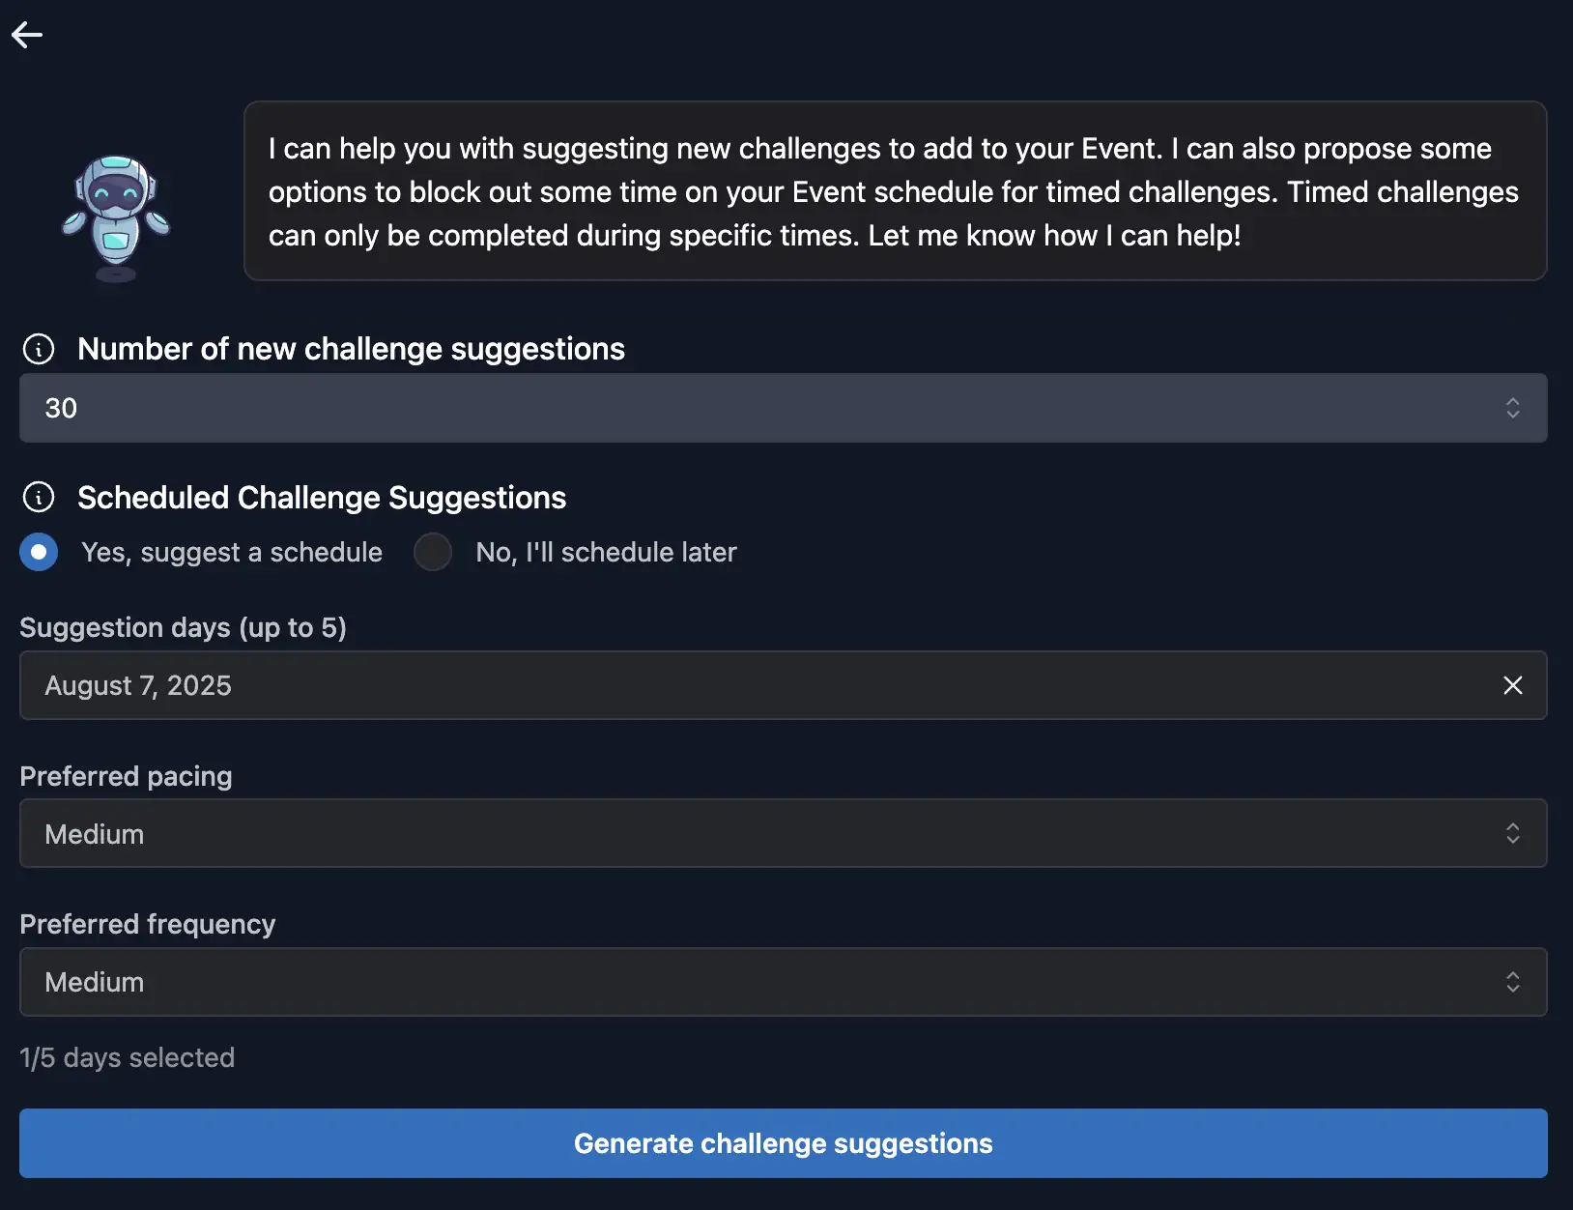Remove August 7 date using the X icon
The height and width of the screenshot is (1210, 1573).
point(1512,685)
